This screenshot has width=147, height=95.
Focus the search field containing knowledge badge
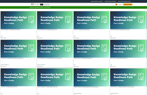coord(79,5)
